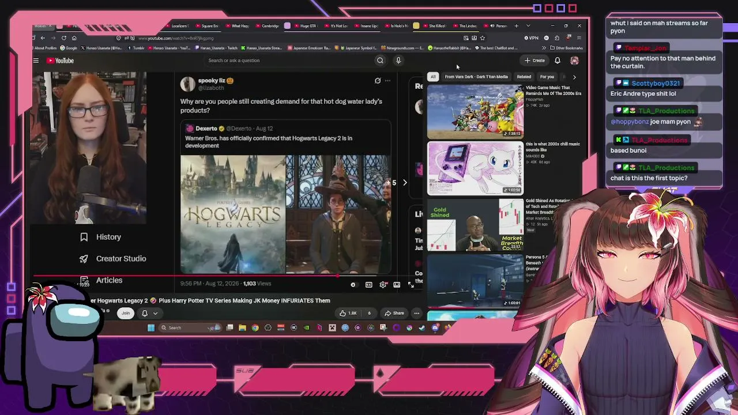Image resolution: width=738 pixels, height=415 pixels.
Task: Go to the YouTube home logo
Action: [60, 61]
